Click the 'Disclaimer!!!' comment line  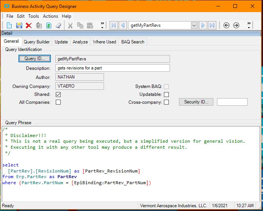28,136
